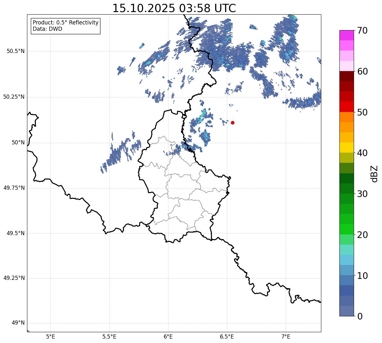The height and width of the screenshot is (343, 382).
Task: Pick the bright red colorbar swatch below 55 dBZ
Action: pyautogui.click(x=346, y=107)
